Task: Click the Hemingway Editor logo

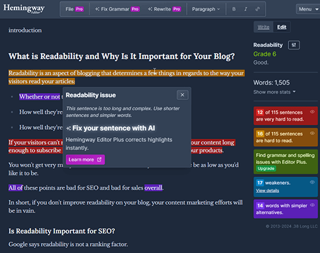Action: pyautogui.click(x=24, y=9)
